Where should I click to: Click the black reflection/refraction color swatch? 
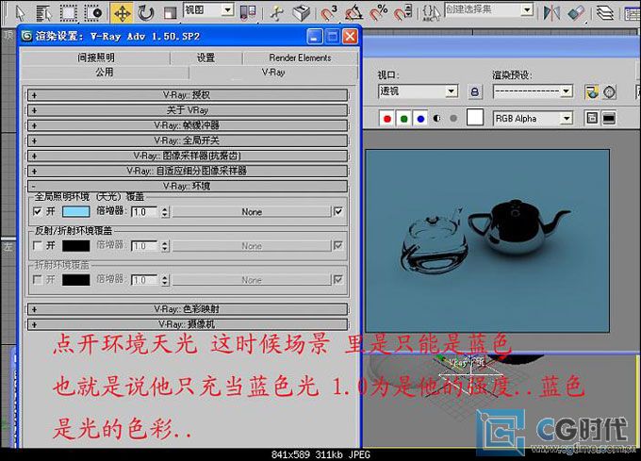coord(76,246)
